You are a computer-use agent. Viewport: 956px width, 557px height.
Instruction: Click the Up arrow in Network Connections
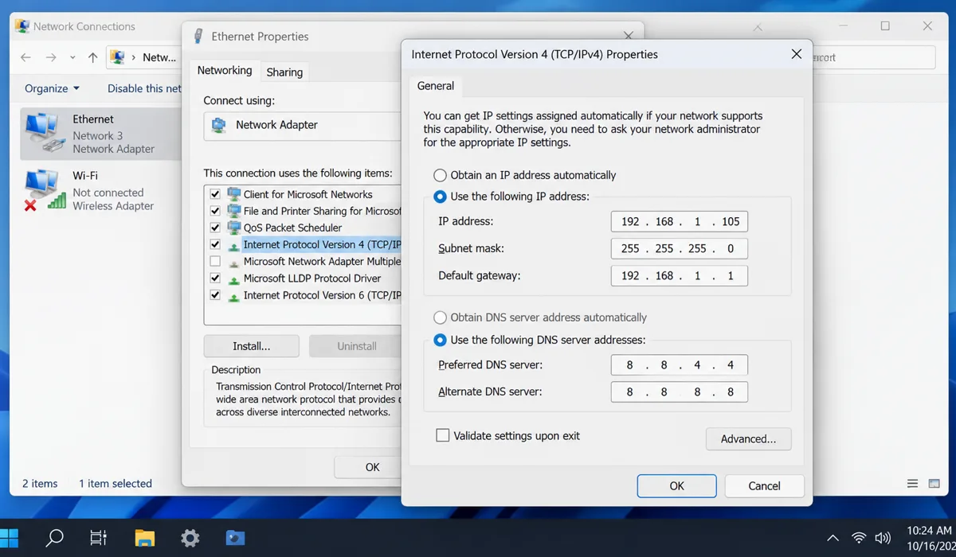(93, 57)
